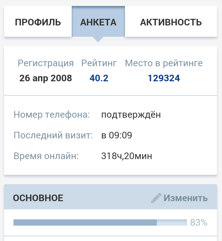Viewport: 222px width, 241px height.
Task: Click the Регистрация label
Action: (x=46, y=63)
